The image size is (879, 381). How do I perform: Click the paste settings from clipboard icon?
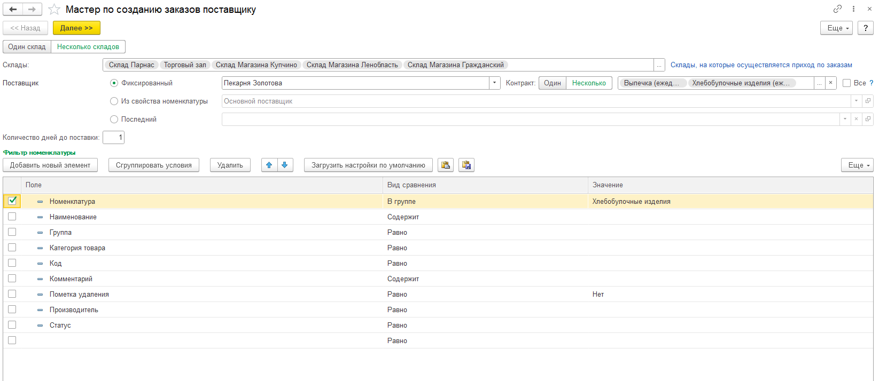[x=445, y=165]
